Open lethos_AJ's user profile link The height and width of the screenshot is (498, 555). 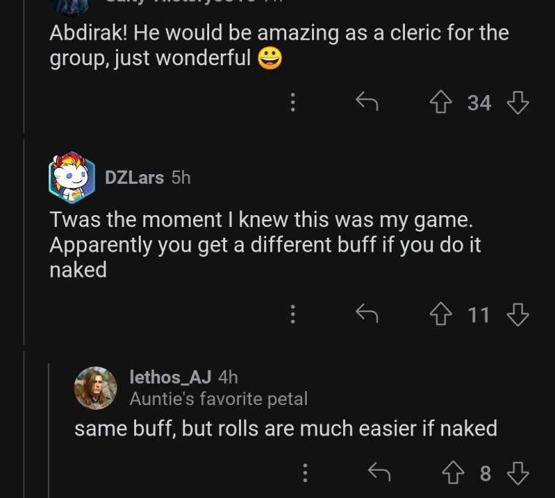[170, 378]
